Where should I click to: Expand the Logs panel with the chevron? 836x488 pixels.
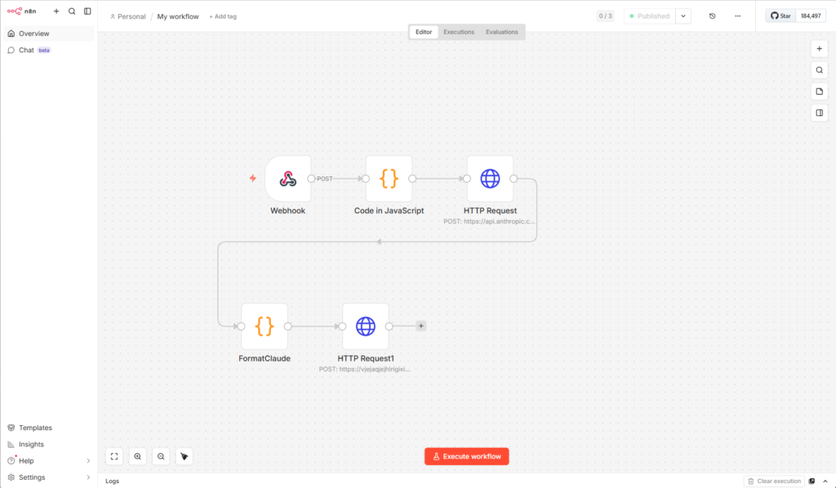[825, 481]
